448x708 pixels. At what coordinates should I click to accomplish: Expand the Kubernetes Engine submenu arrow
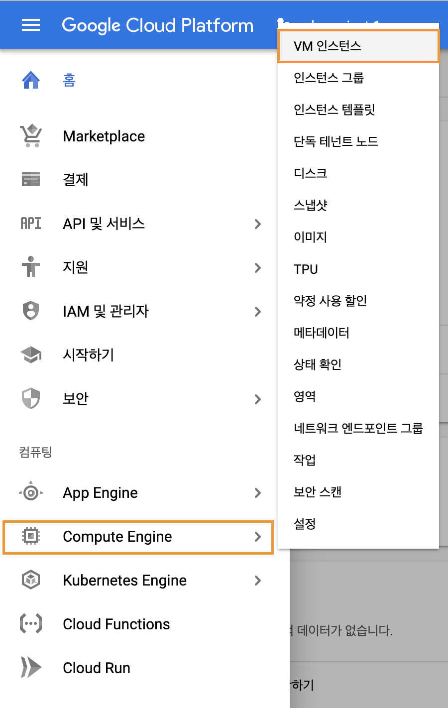pyautogui.click(x=258, y=581)
